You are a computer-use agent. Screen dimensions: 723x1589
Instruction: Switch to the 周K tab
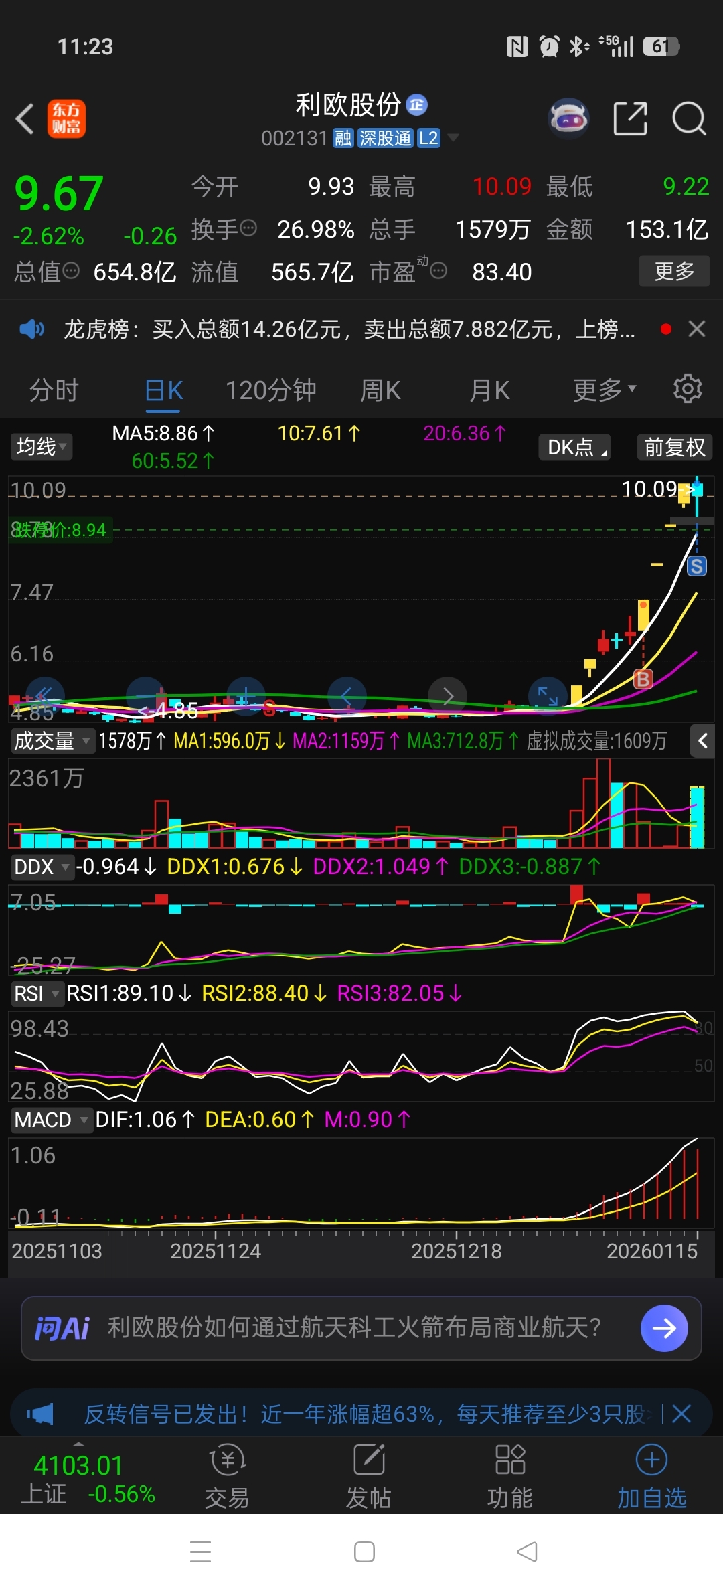(380, 389)
